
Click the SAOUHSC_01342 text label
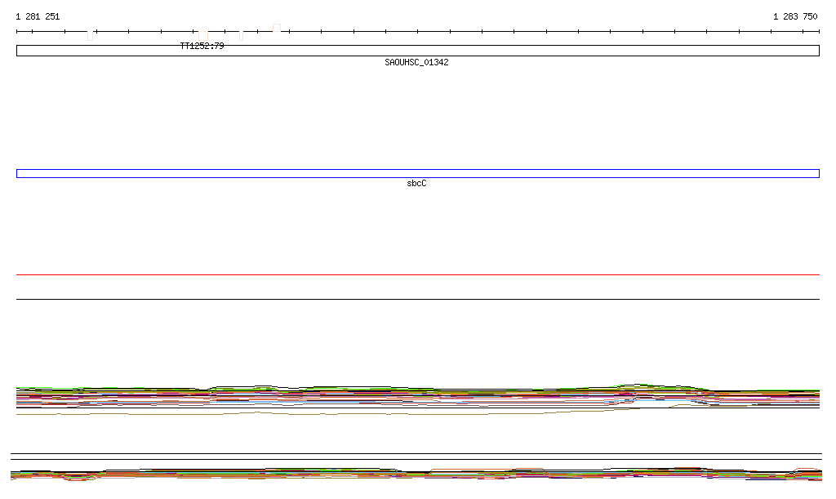416,63
